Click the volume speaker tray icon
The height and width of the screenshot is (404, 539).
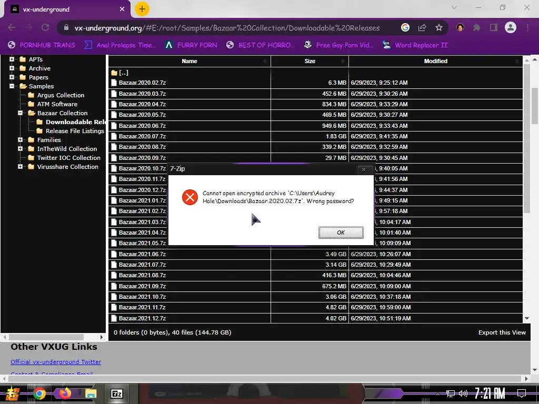463,393
